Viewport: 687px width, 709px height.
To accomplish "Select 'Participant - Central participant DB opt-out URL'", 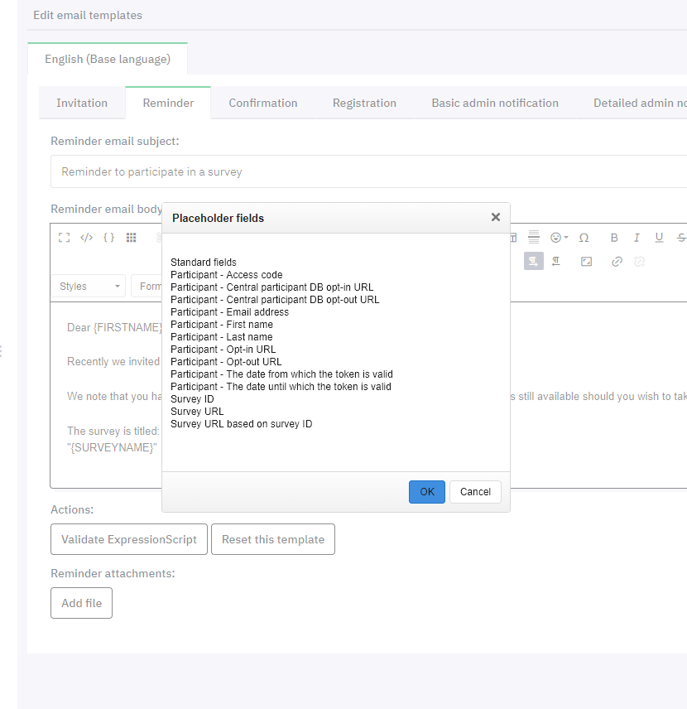I will tap(275, 300).
